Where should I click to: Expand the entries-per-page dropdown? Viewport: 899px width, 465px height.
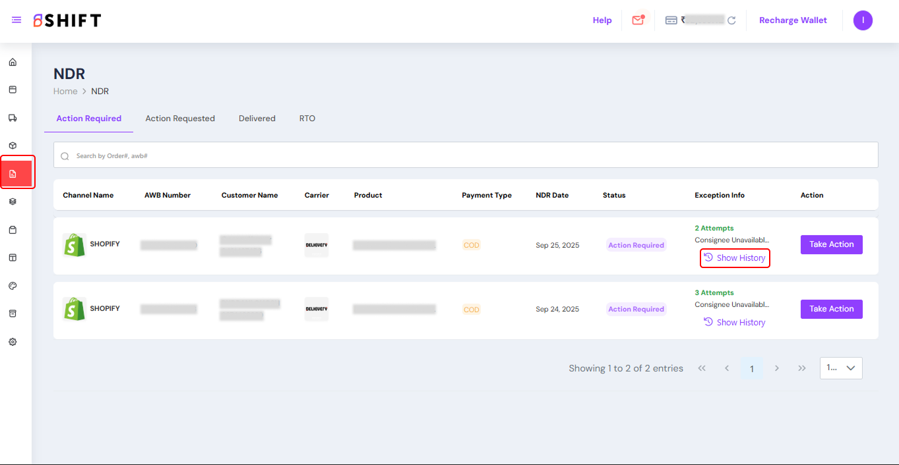[841, 368]
